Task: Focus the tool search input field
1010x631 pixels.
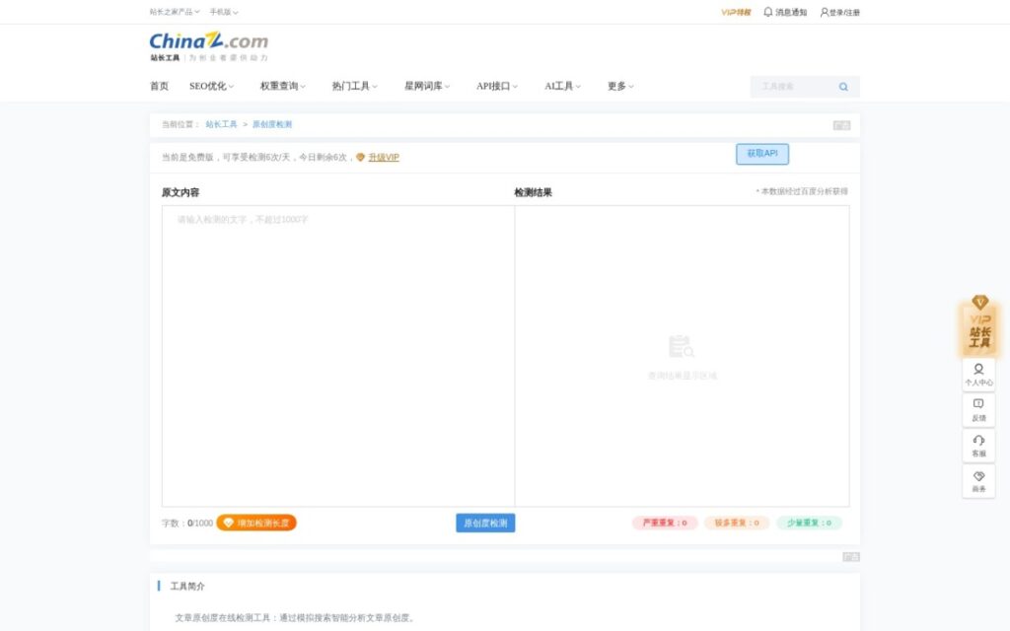Action: point(794,87)
